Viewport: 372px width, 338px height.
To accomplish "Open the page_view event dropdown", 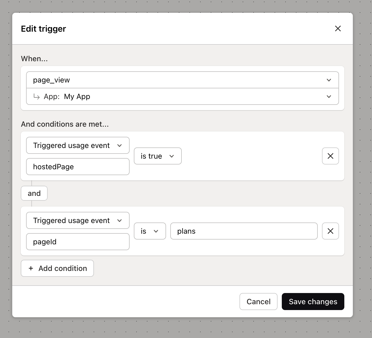I will pos(183,80).
